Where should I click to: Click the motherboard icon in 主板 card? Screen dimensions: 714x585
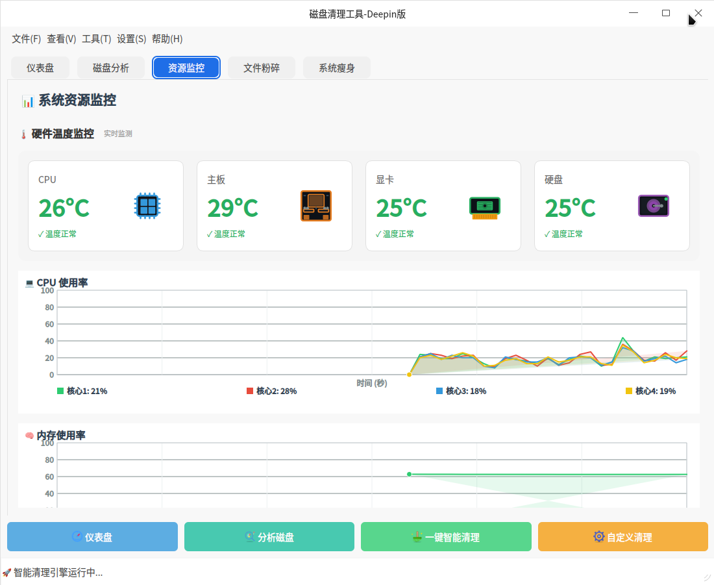(316, 206)
